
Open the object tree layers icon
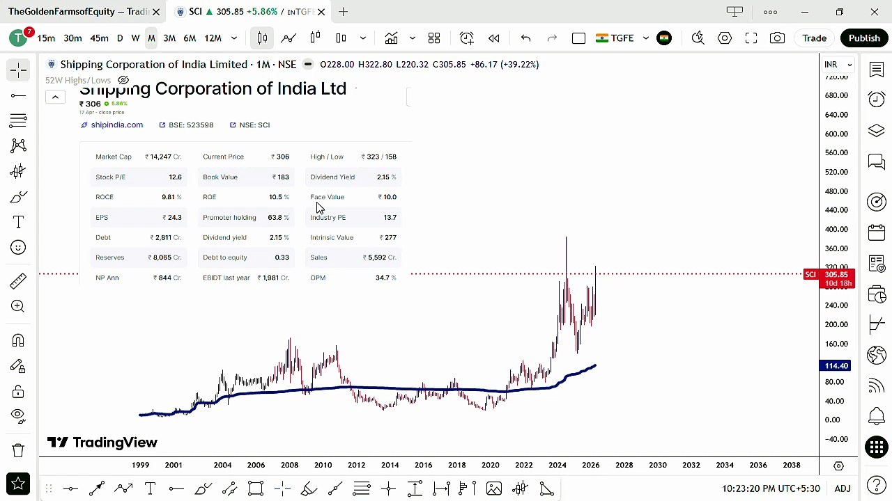tap(877, 131)
